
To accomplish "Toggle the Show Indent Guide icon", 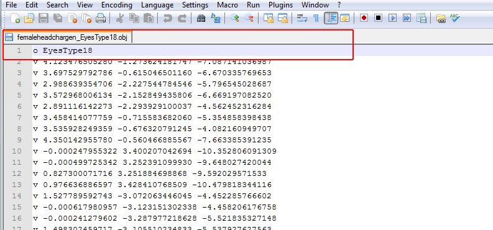I will (x=331, y=18).
